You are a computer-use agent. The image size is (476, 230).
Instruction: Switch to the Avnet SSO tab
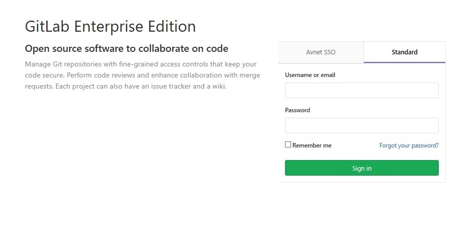pos(321,52)
